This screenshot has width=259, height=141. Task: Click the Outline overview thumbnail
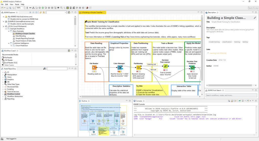pos(103,119)
